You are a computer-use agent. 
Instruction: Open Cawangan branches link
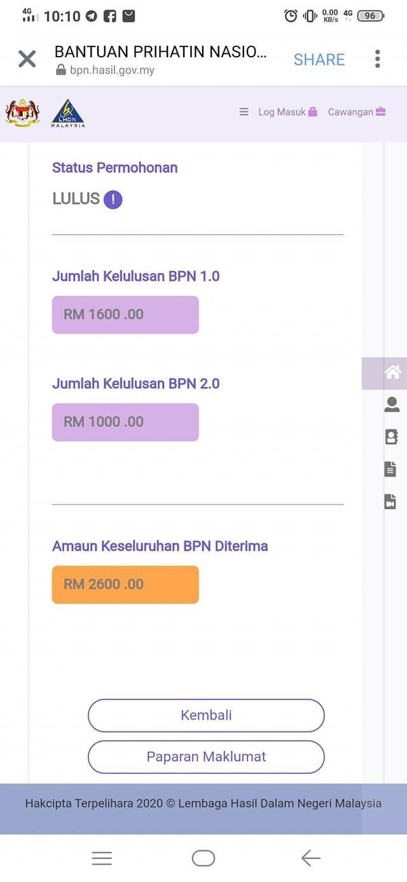[x=356, y=112]
